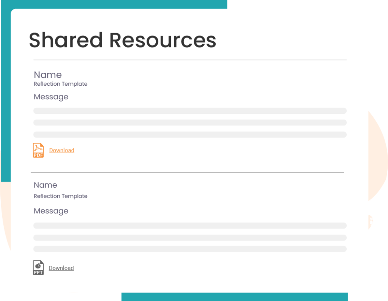Click the last gray placeholder bar
The width and height of the screenshot is (388, 301).
pos(189,249)
